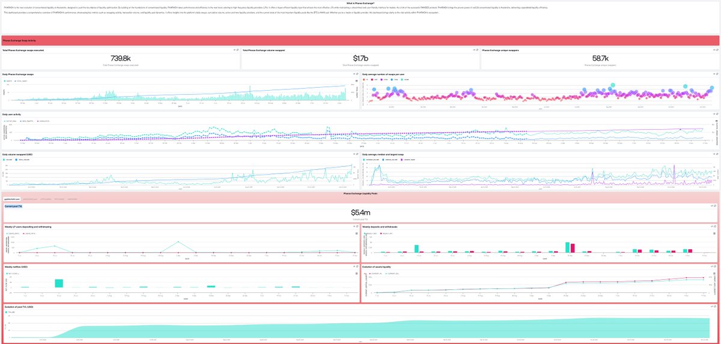Open query view icon on swaps executed card

[234, 50]
